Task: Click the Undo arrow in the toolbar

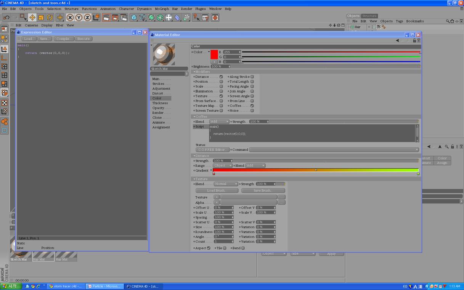Action: [6, 18]
